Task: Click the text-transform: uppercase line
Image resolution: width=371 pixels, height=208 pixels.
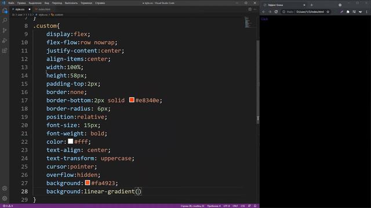Action: point(90,158)
